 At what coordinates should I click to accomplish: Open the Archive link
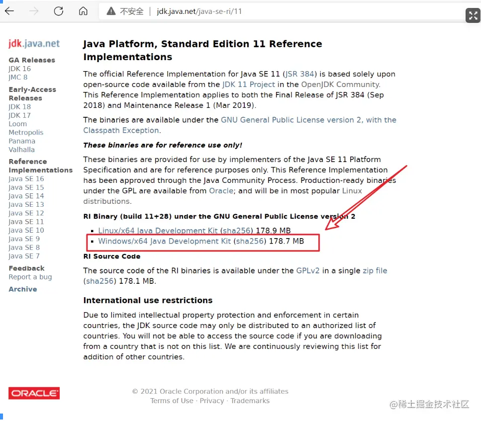[x=23, y=289]
